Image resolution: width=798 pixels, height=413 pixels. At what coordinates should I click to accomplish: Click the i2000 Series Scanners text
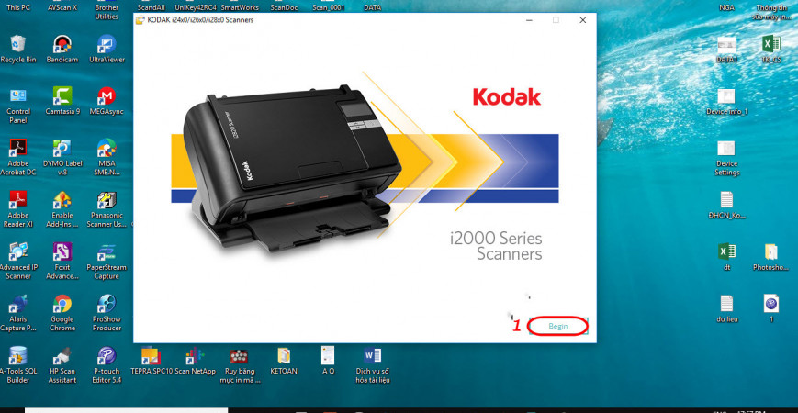point(496,246)
